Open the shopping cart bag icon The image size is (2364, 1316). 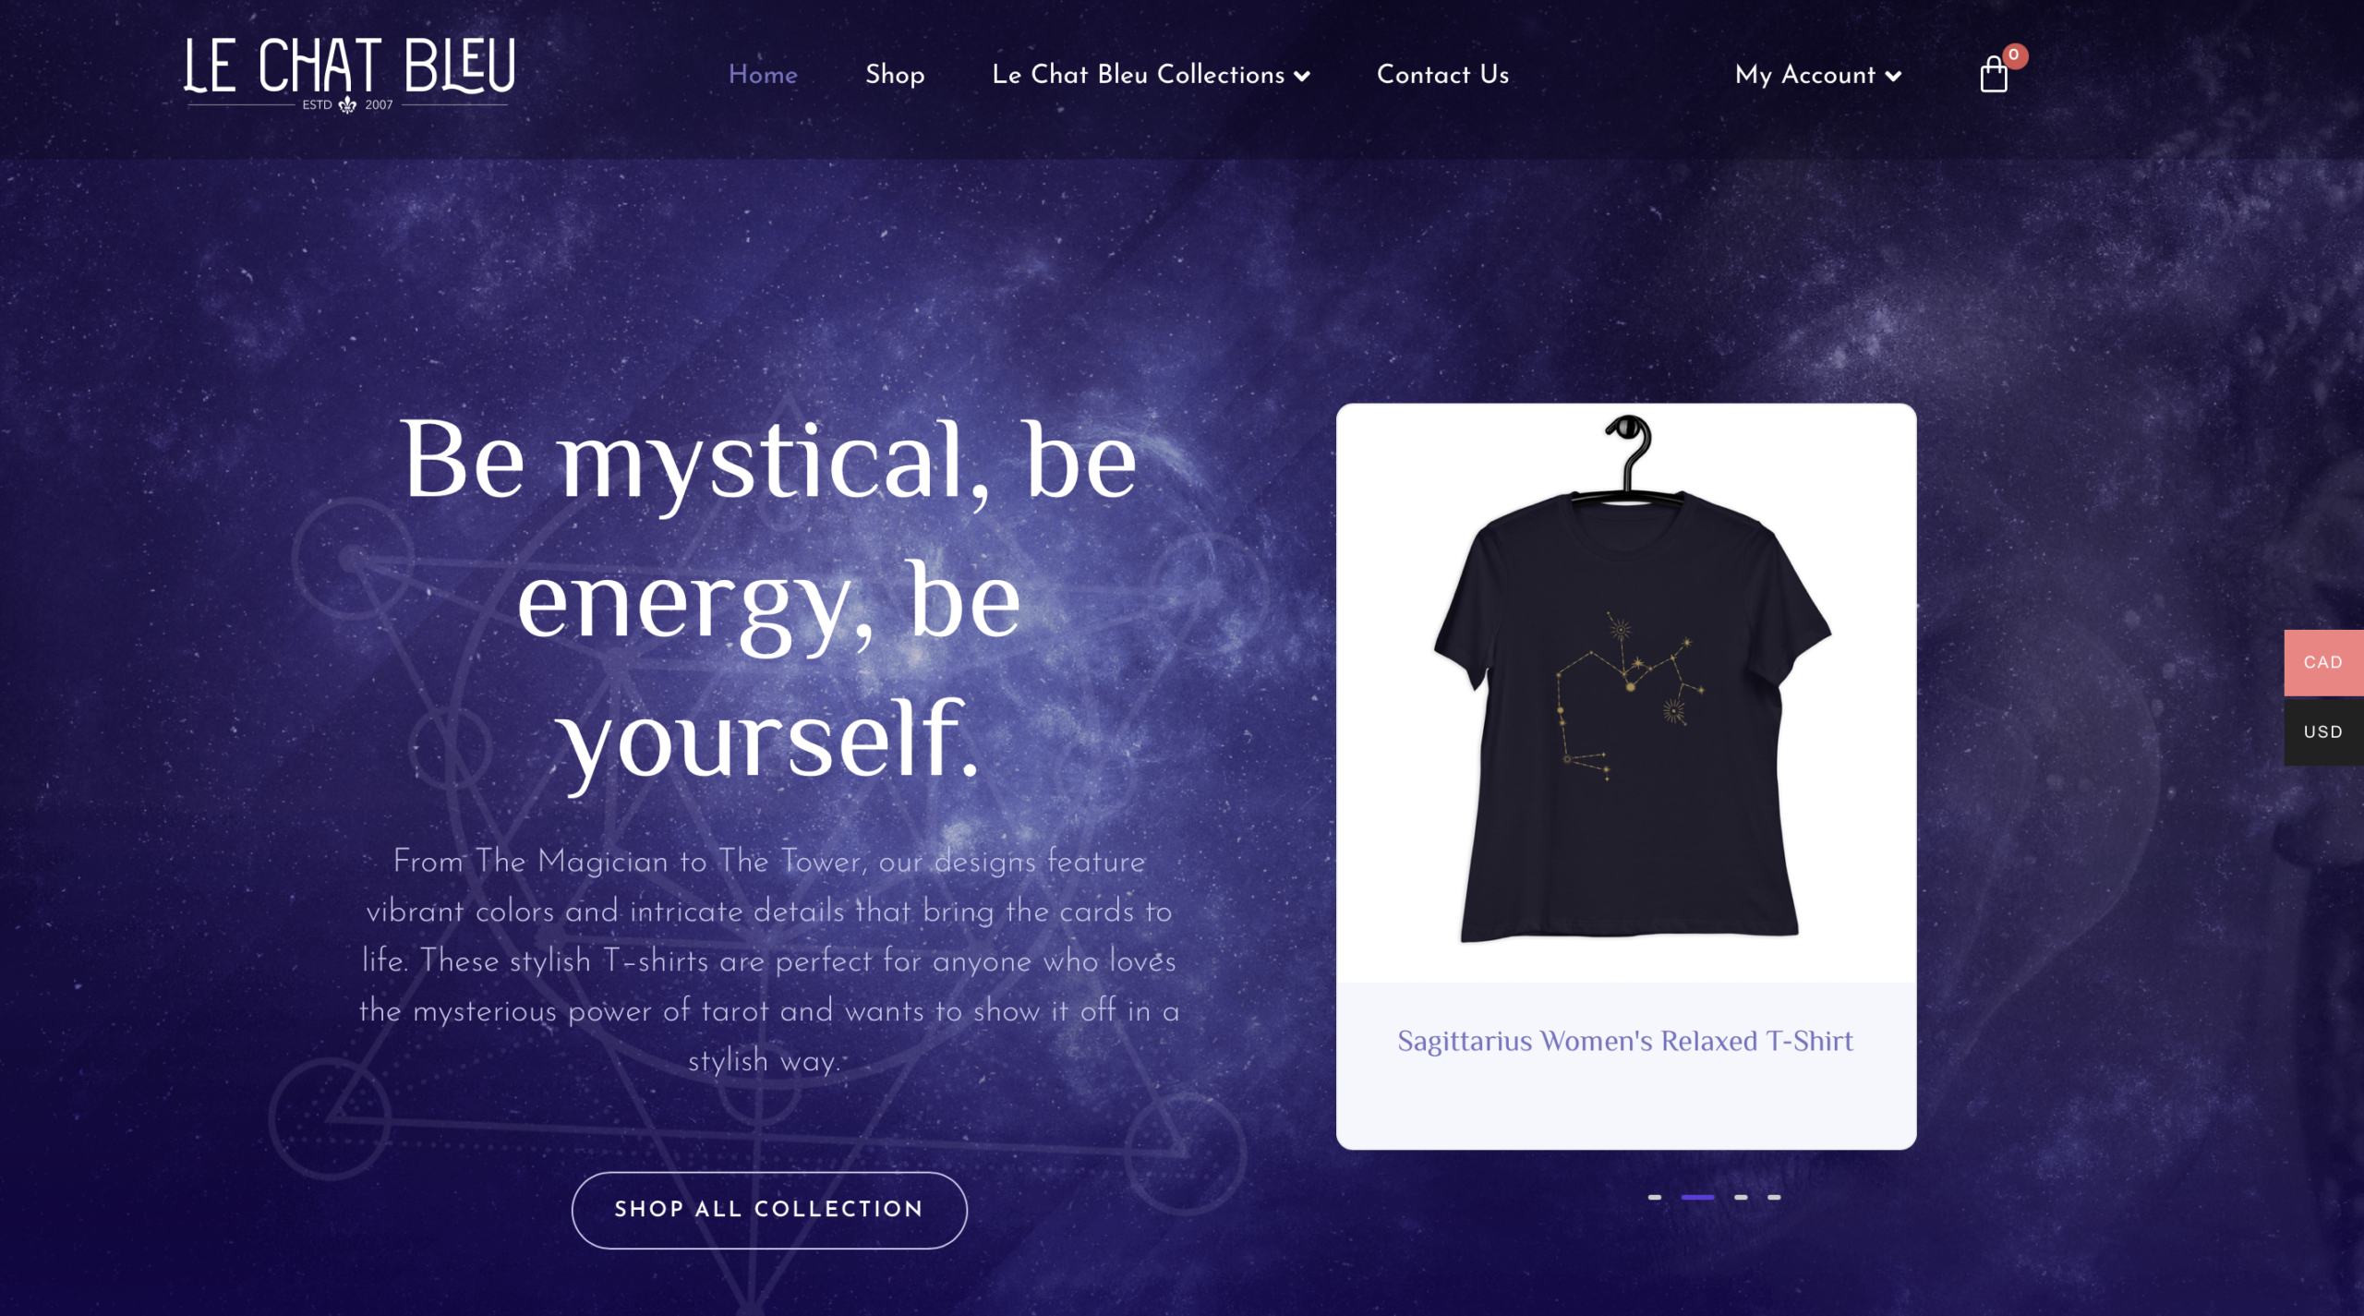tap(1993, 76)
